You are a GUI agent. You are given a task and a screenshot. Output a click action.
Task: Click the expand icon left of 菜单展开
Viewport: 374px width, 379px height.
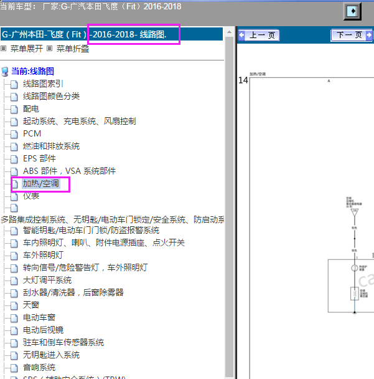(x=3, y=49)
